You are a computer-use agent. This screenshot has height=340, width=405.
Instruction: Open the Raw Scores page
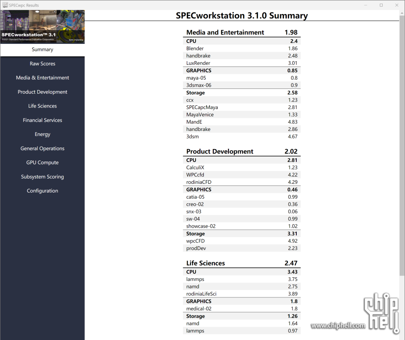tap(42, 64)
